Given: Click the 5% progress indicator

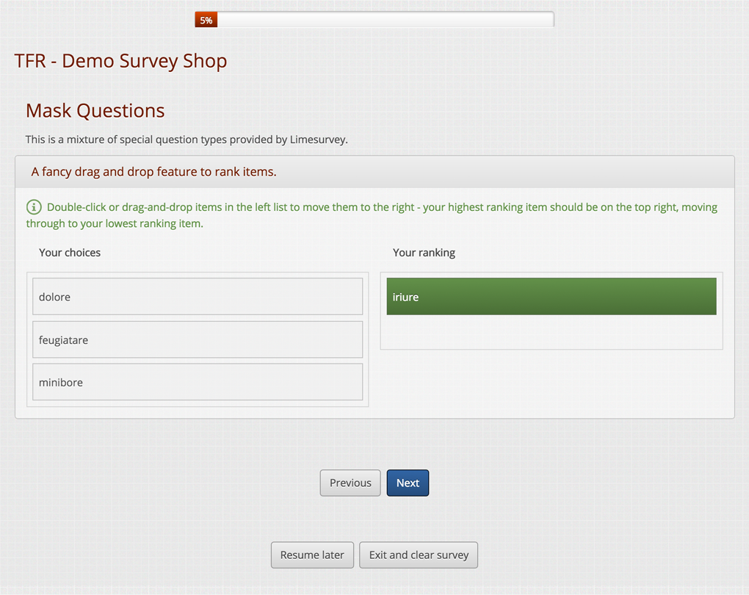Looking at the screenshot, I should click(206, 21).
